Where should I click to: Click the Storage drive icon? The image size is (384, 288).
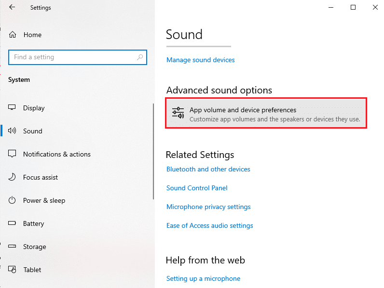click(13, 247)
